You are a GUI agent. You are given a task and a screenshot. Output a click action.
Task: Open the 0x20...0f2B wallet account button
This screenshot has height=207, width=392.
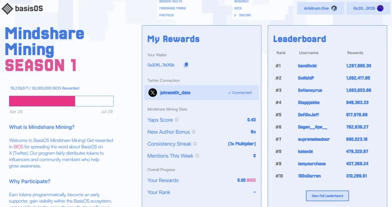click(x=368, y=8)
